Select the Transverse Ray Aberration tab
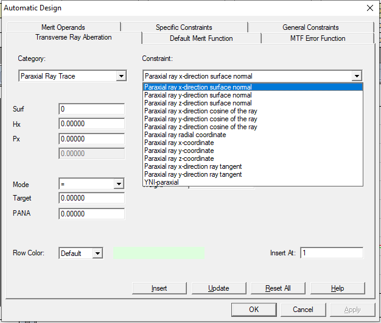Viewport: 381px width, 323px height. [x=74, y=37]
